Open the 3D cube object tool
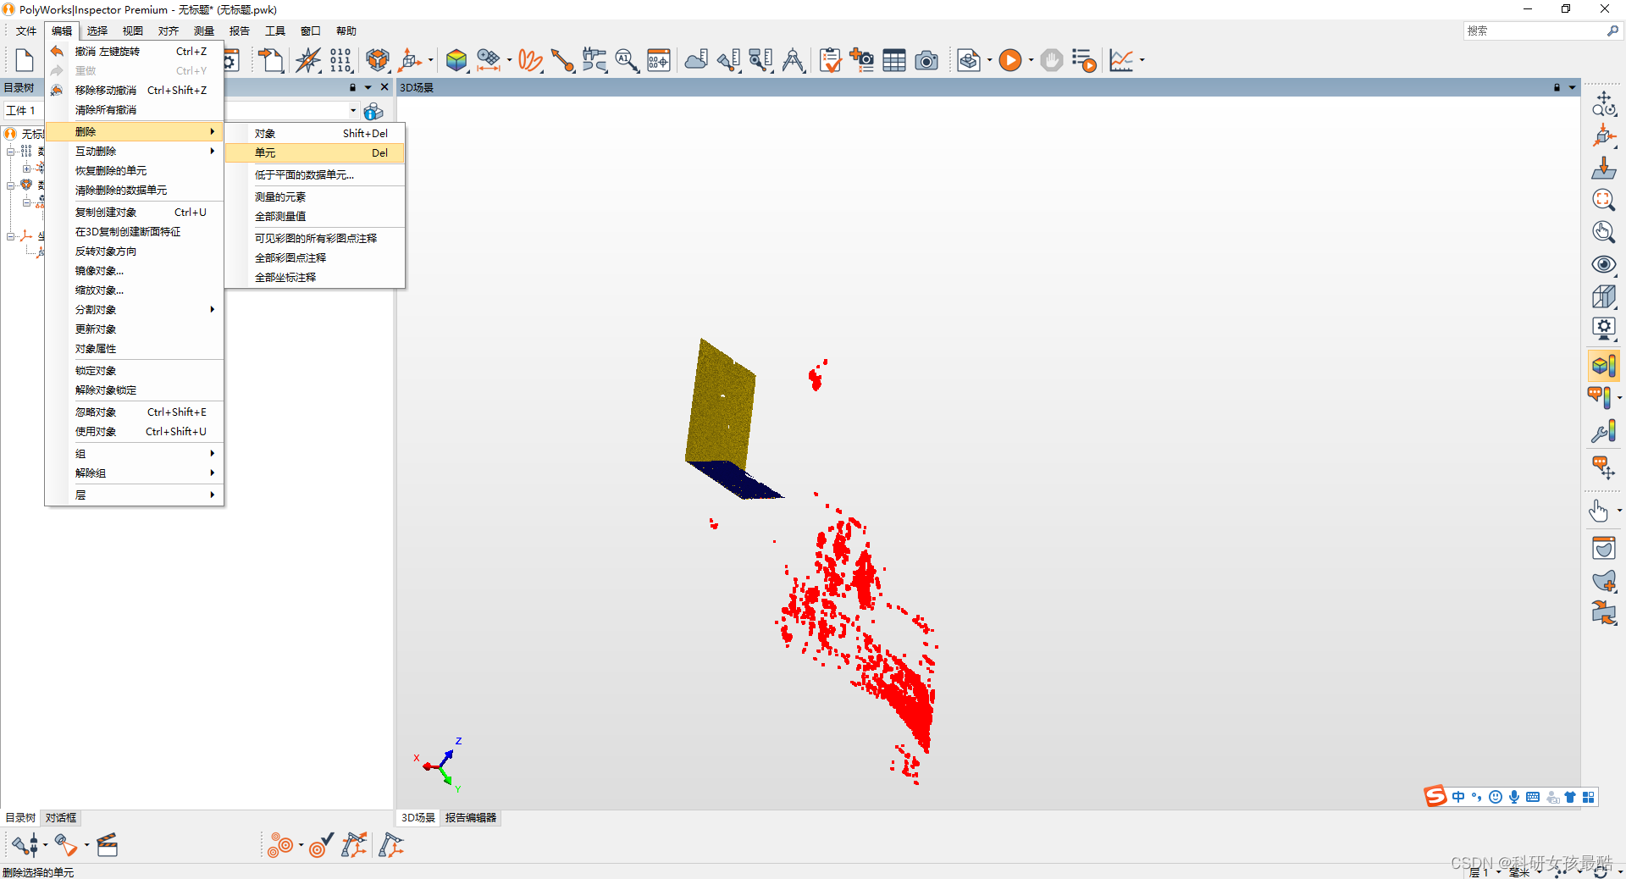1626x879 pixels. 378,60
